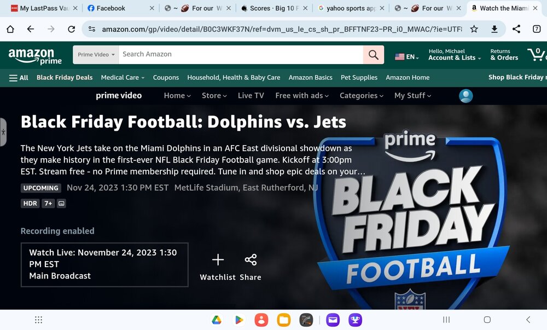Click the Black Friday Football prime artwork
Screen dimensions: 547x330
[x=412, y=220]
